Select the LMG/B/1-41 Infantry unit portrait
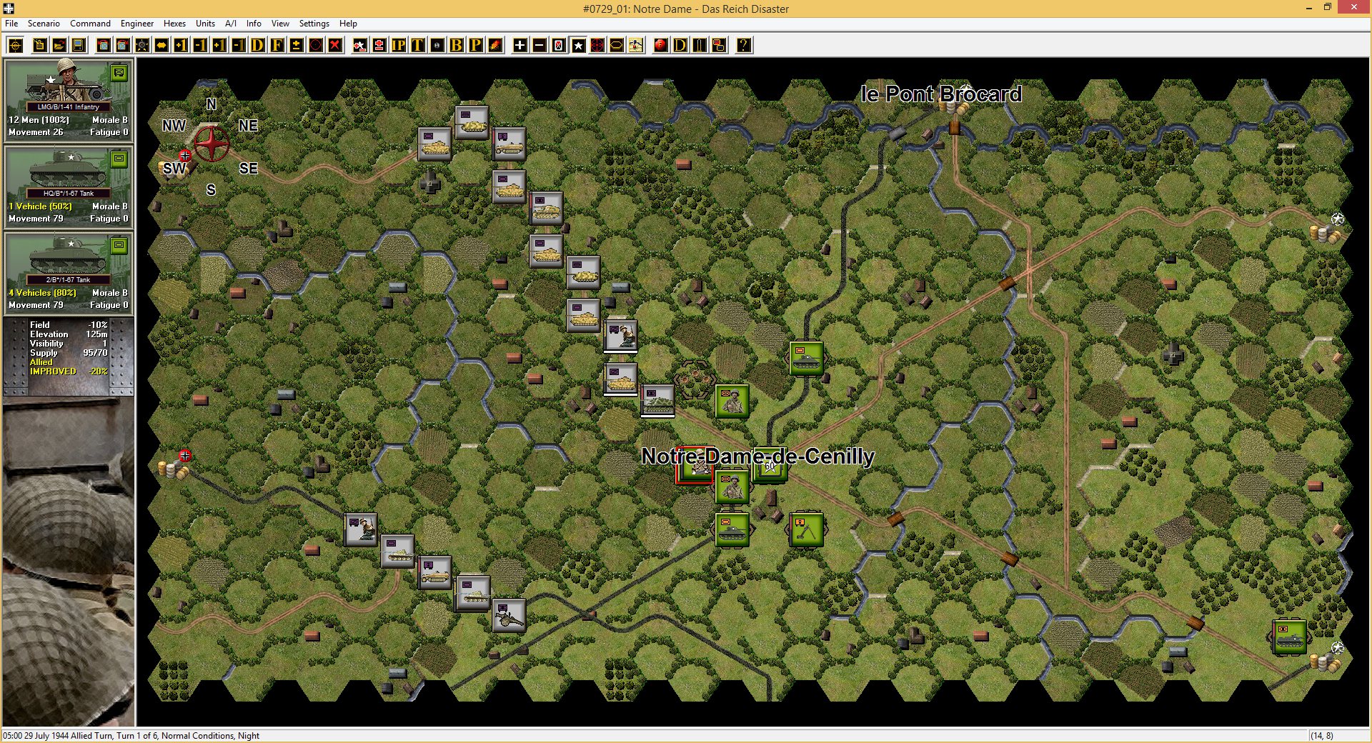Screen dimensions: 1372x743 click(x=68, y=100)
